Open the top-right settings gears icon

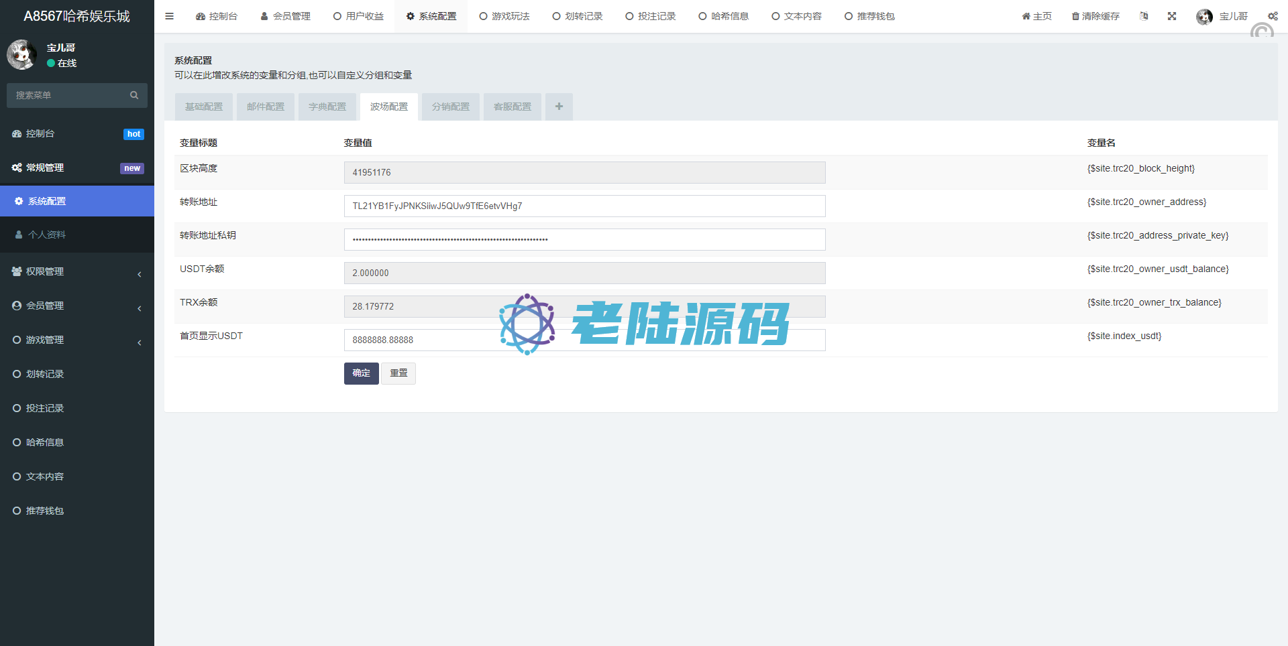click(x=1273, y=16)
